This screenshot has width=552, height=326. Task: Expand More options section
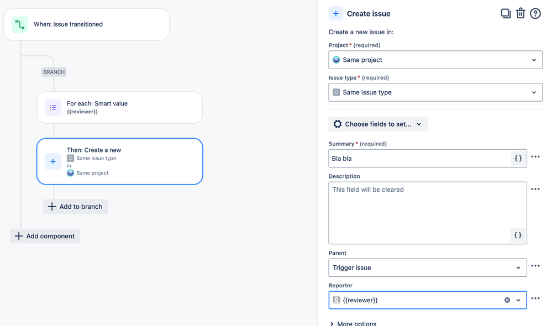point(353,323)
